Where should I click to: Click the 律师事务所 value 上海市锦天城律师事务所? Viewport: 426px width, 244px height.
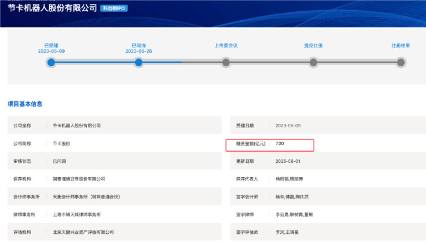pos(76,214)
